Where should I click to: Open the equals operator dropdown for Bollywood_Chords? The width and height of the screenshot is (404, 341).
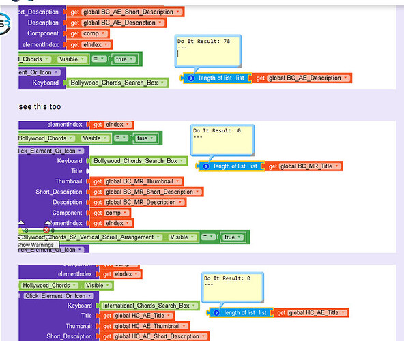click(x=121, y=138)
